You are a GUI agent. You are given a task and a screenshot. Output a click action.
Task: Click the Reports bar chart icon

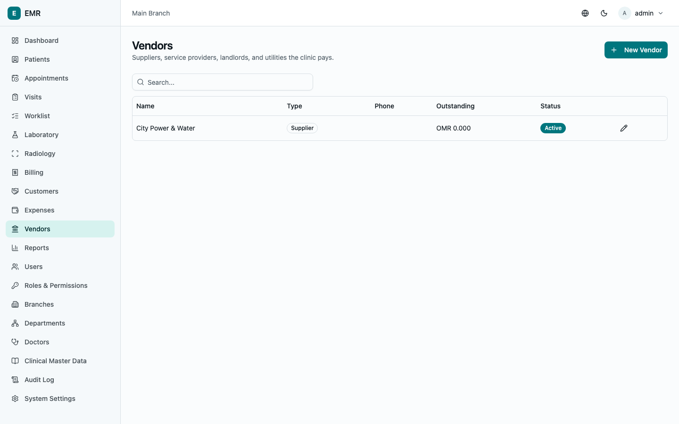coord(15,248)
